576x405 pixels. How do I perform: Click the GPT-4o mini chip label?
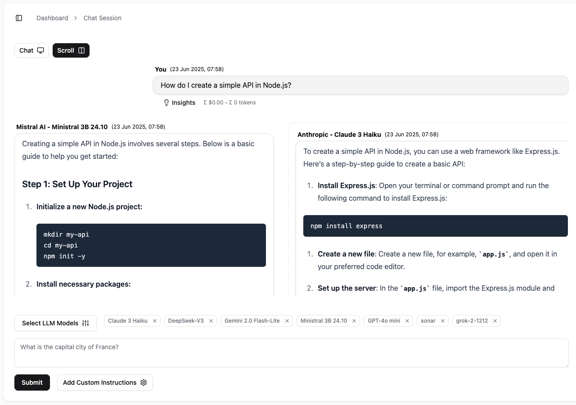(384, 321)
